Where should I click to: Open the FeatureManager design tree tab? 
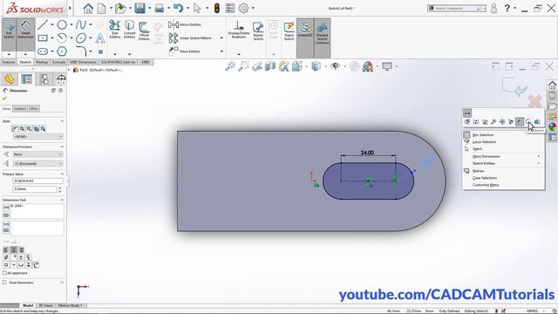[10, 79]
